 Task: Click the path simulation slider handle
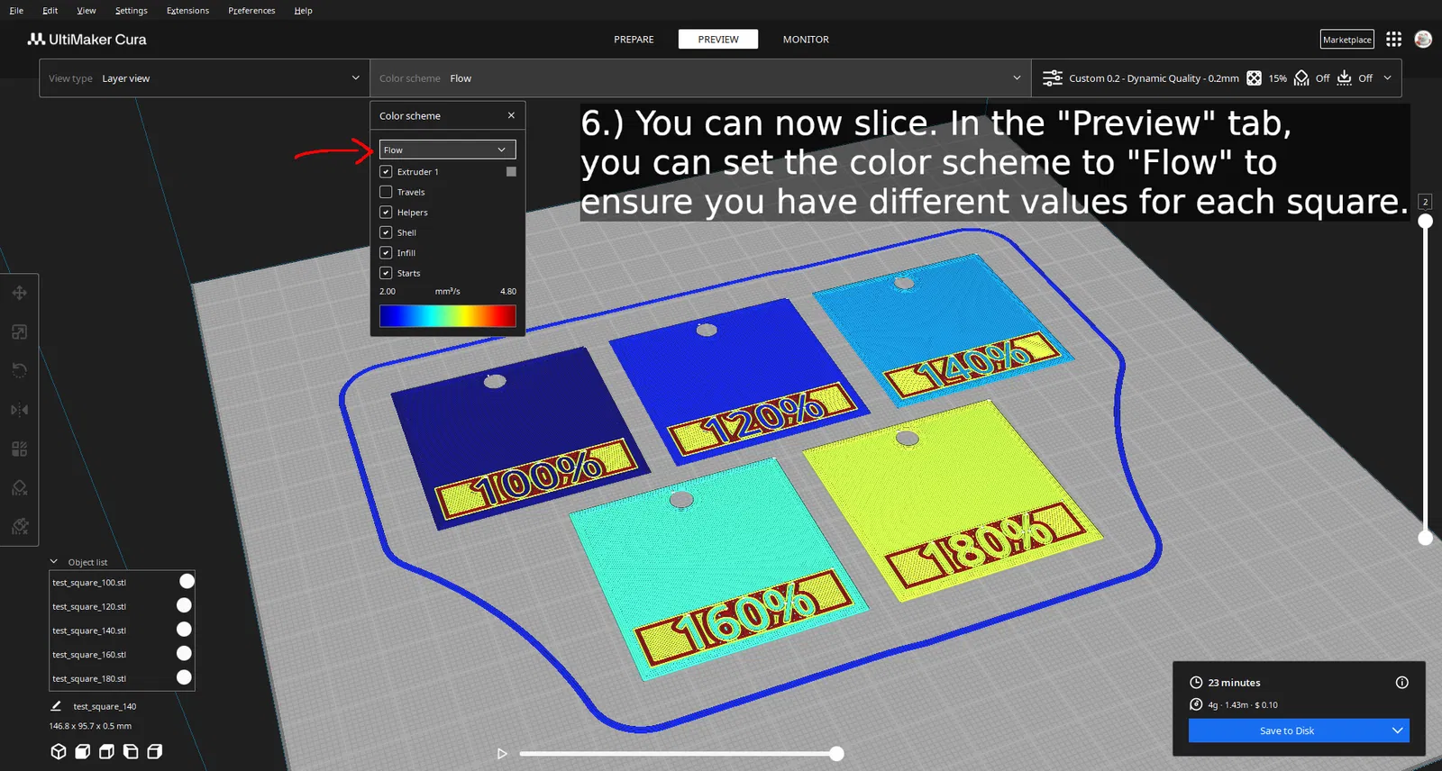point(836,754)
